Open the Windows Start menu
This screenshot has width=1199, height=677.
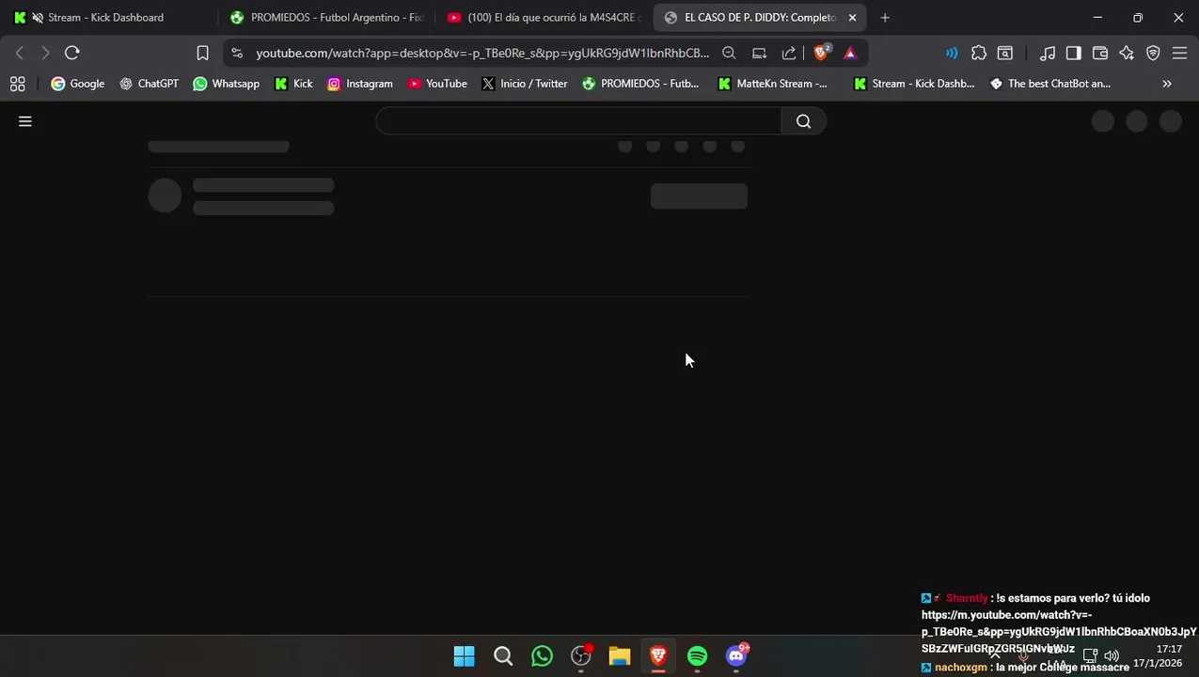point(464,656)
